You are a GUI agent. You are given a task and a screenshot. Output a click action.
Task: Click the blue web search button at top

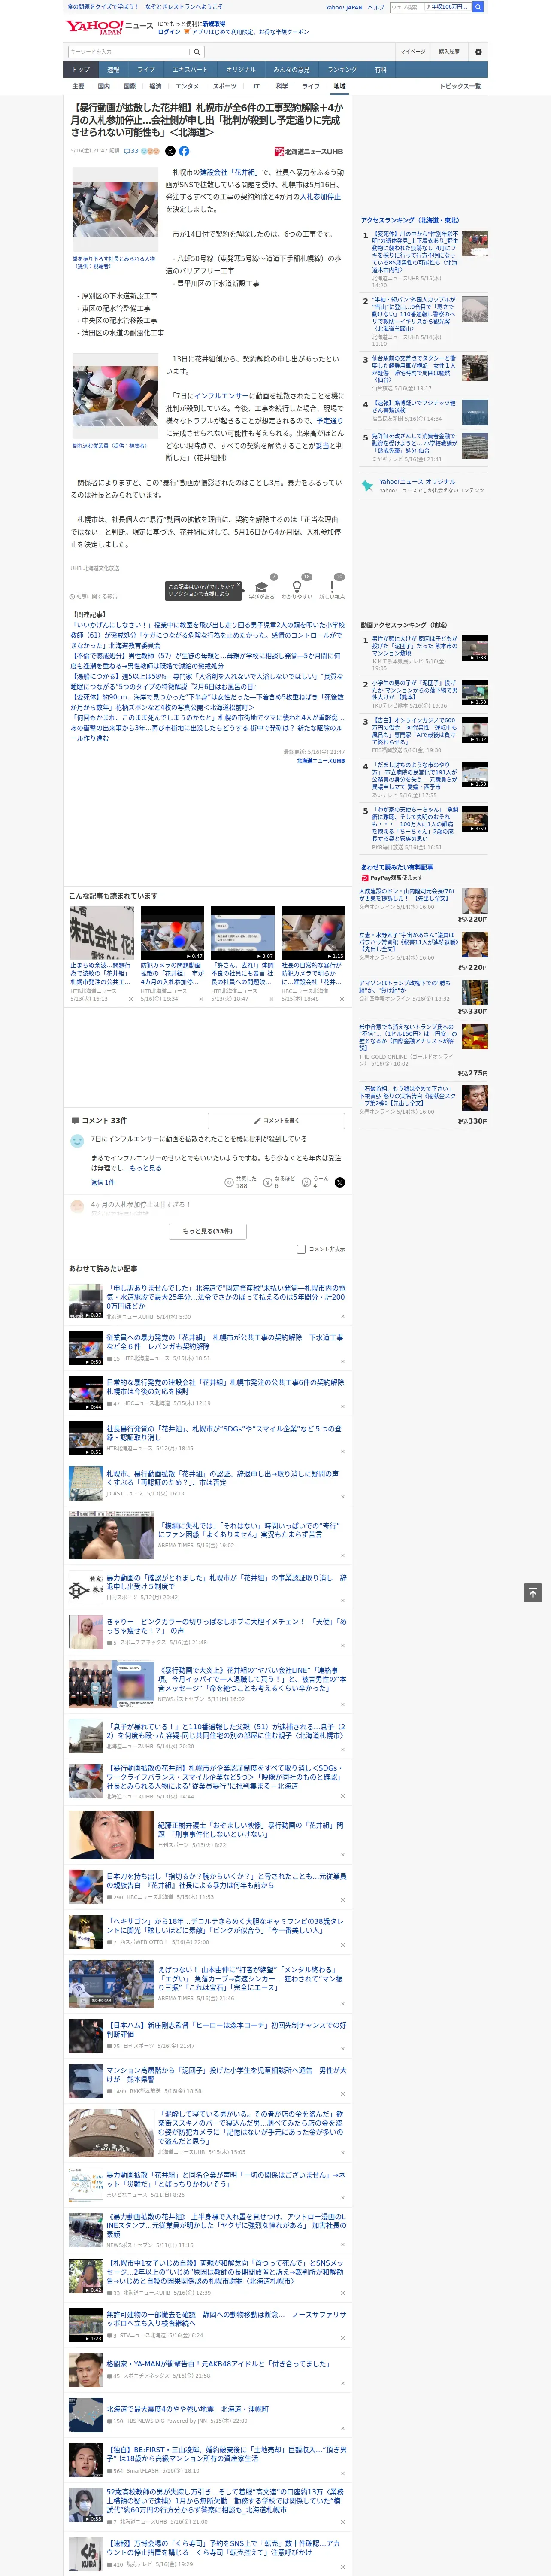[x=478, y=7]
